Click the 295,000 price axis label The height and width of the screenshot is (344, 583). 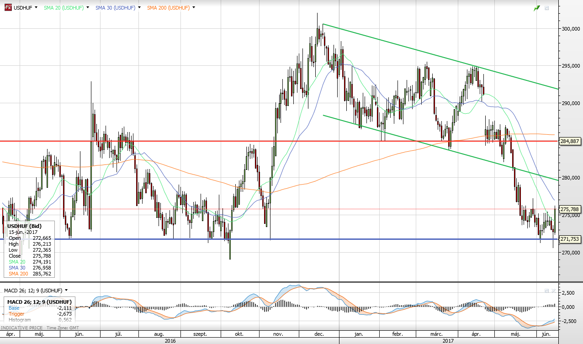(x=571, y=66)
